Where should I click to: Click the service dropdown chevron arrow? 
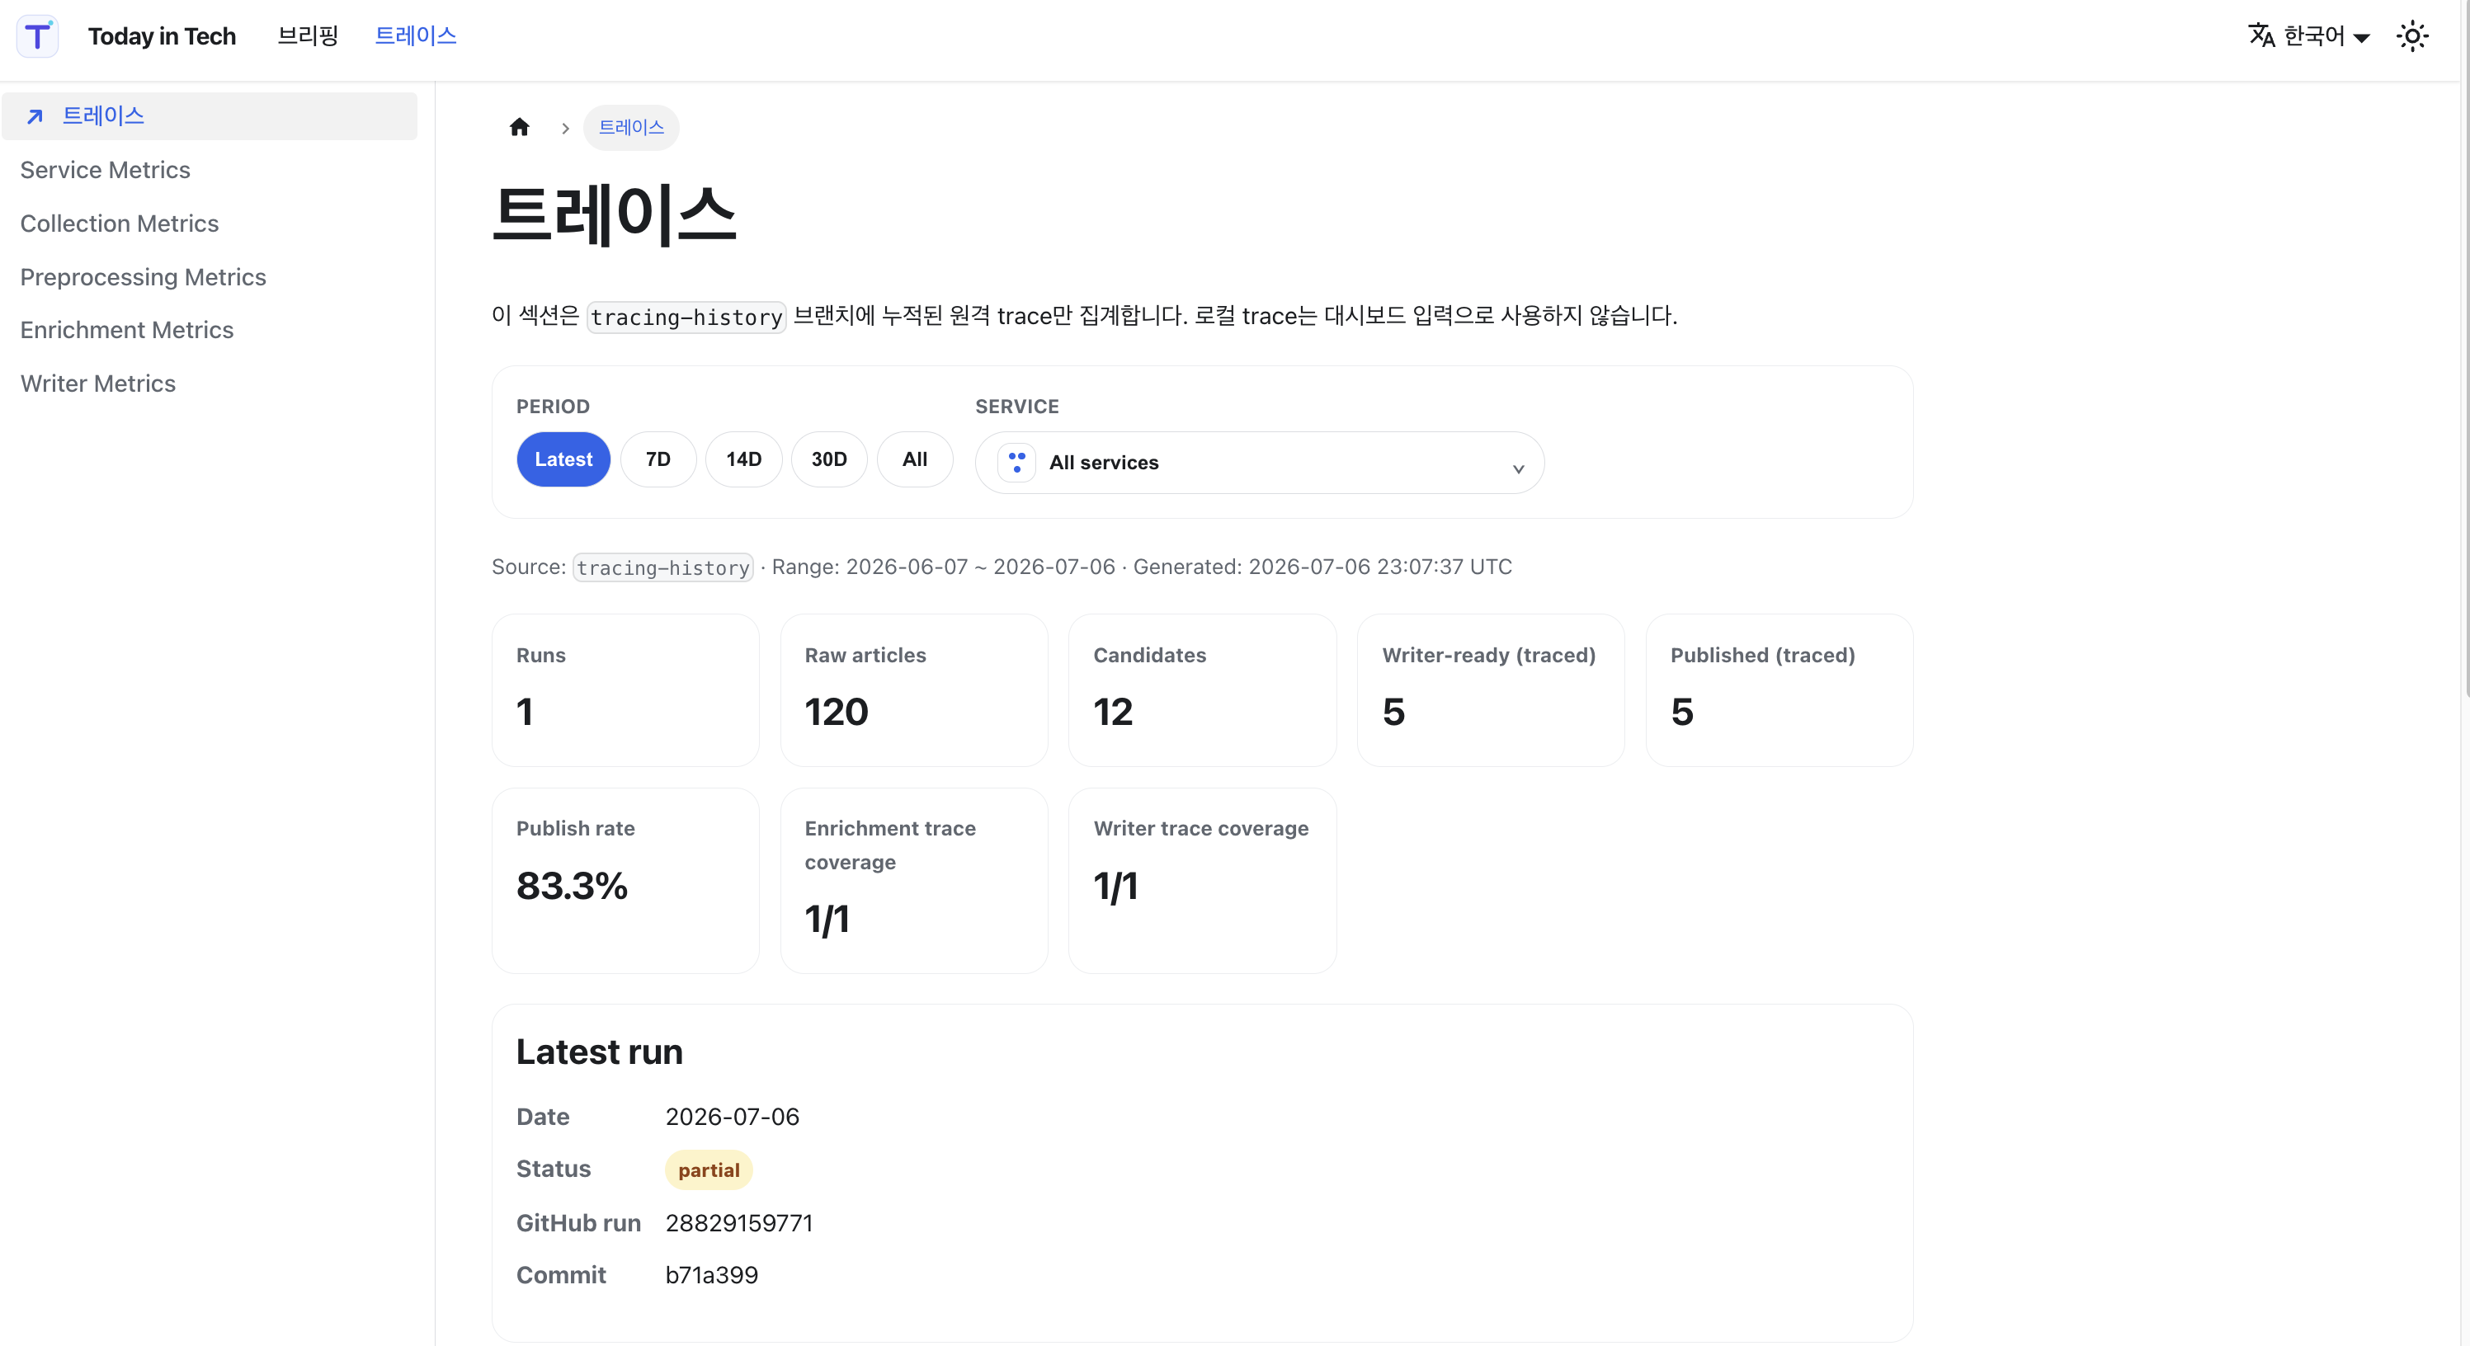(x=1518, y=468)
